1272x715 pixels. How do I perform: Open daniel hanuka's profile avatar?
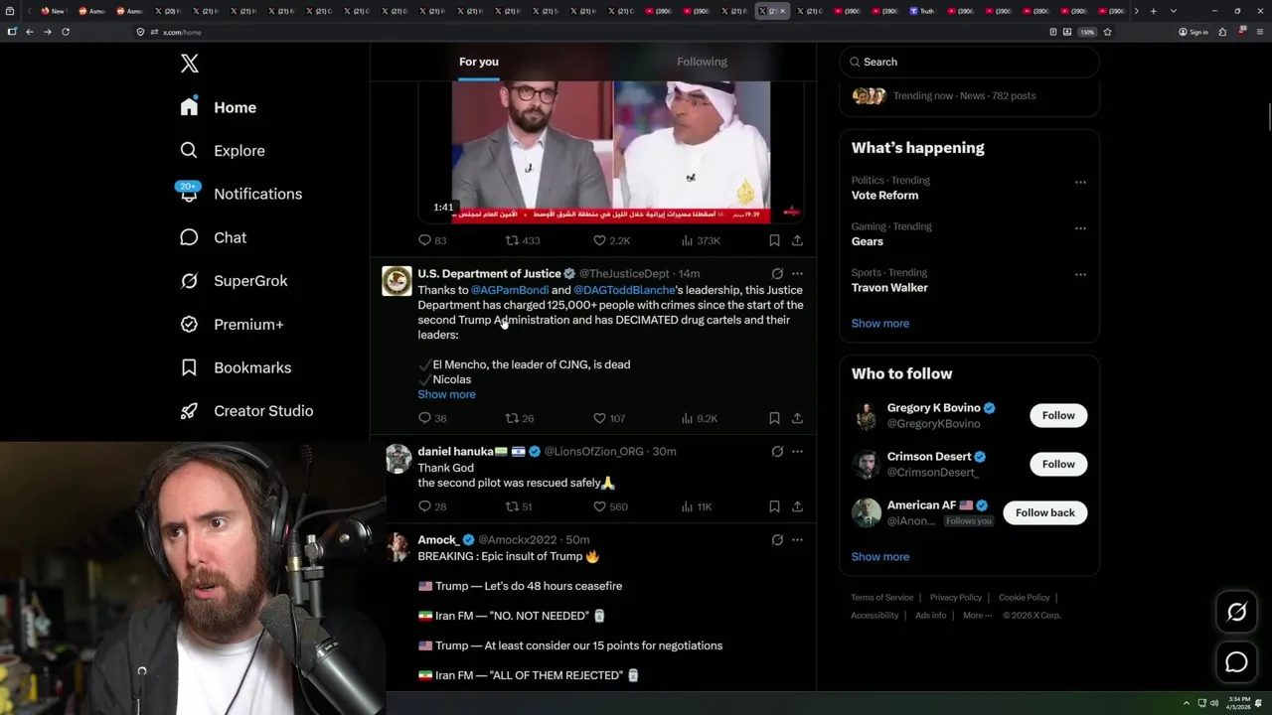pyautogui.click(x=398, y=458)
